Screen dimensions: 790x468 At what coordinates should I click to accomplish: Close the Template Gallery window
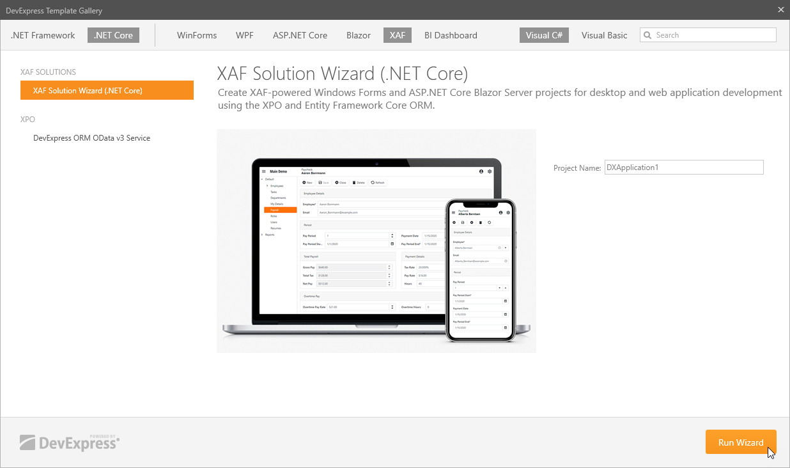(x=780, y=10)
